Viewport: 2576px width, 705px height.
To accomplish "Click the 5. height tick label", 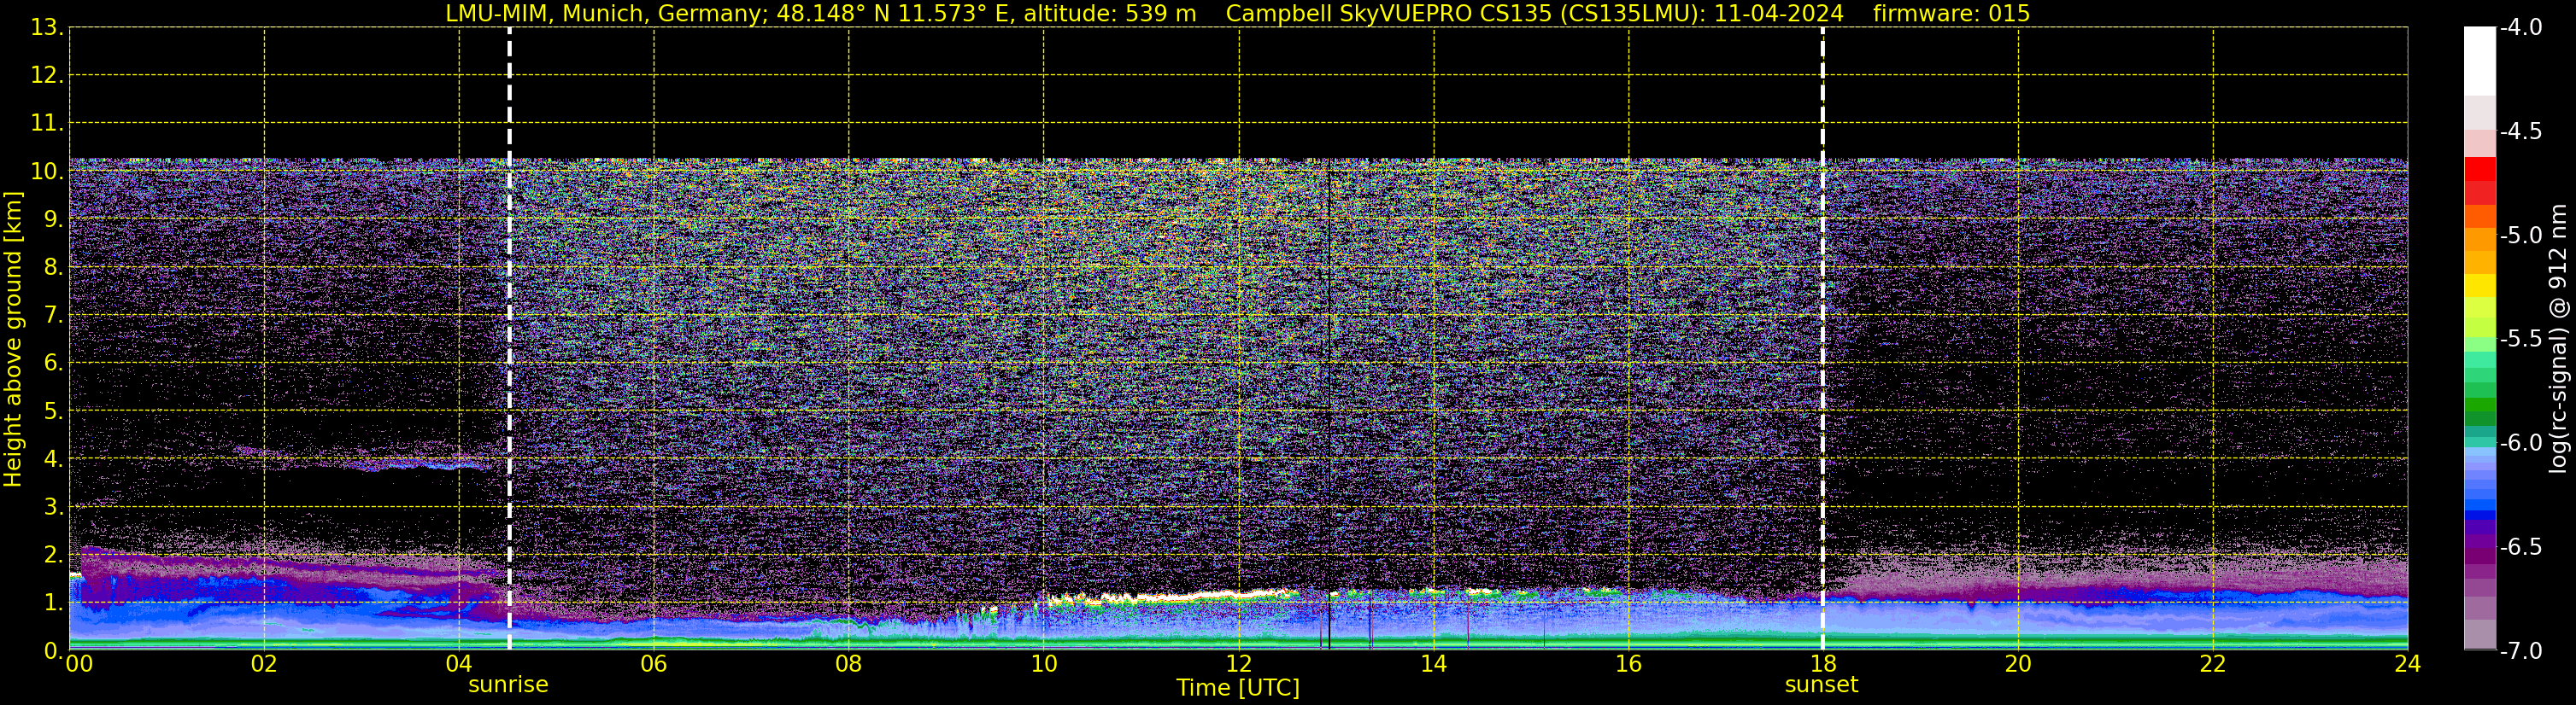I will pos(54,411).
